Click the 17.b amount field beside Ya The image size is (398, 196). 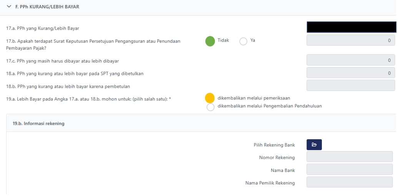pos(350,40)
